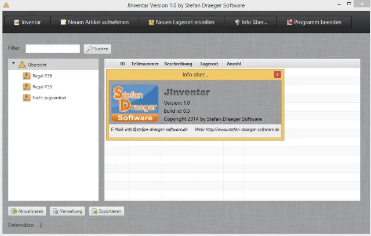This screenshot has width=371, height=236.
Task: Select the Übersicht warehouse icon
Action: pos(22,64)
